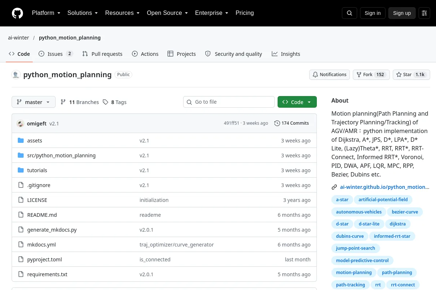Click the file icon next to LICENSE
Screen dimensions: 436x290
(21, 200)
